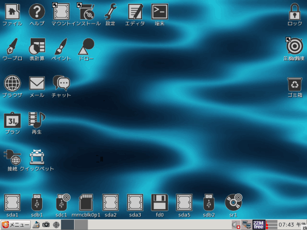Open the 端末 terminal icon
307x230 pixels.
(160, 12)
